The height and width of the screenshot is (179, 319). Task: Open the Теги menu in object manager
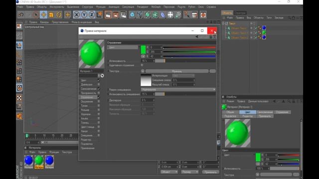269,18
